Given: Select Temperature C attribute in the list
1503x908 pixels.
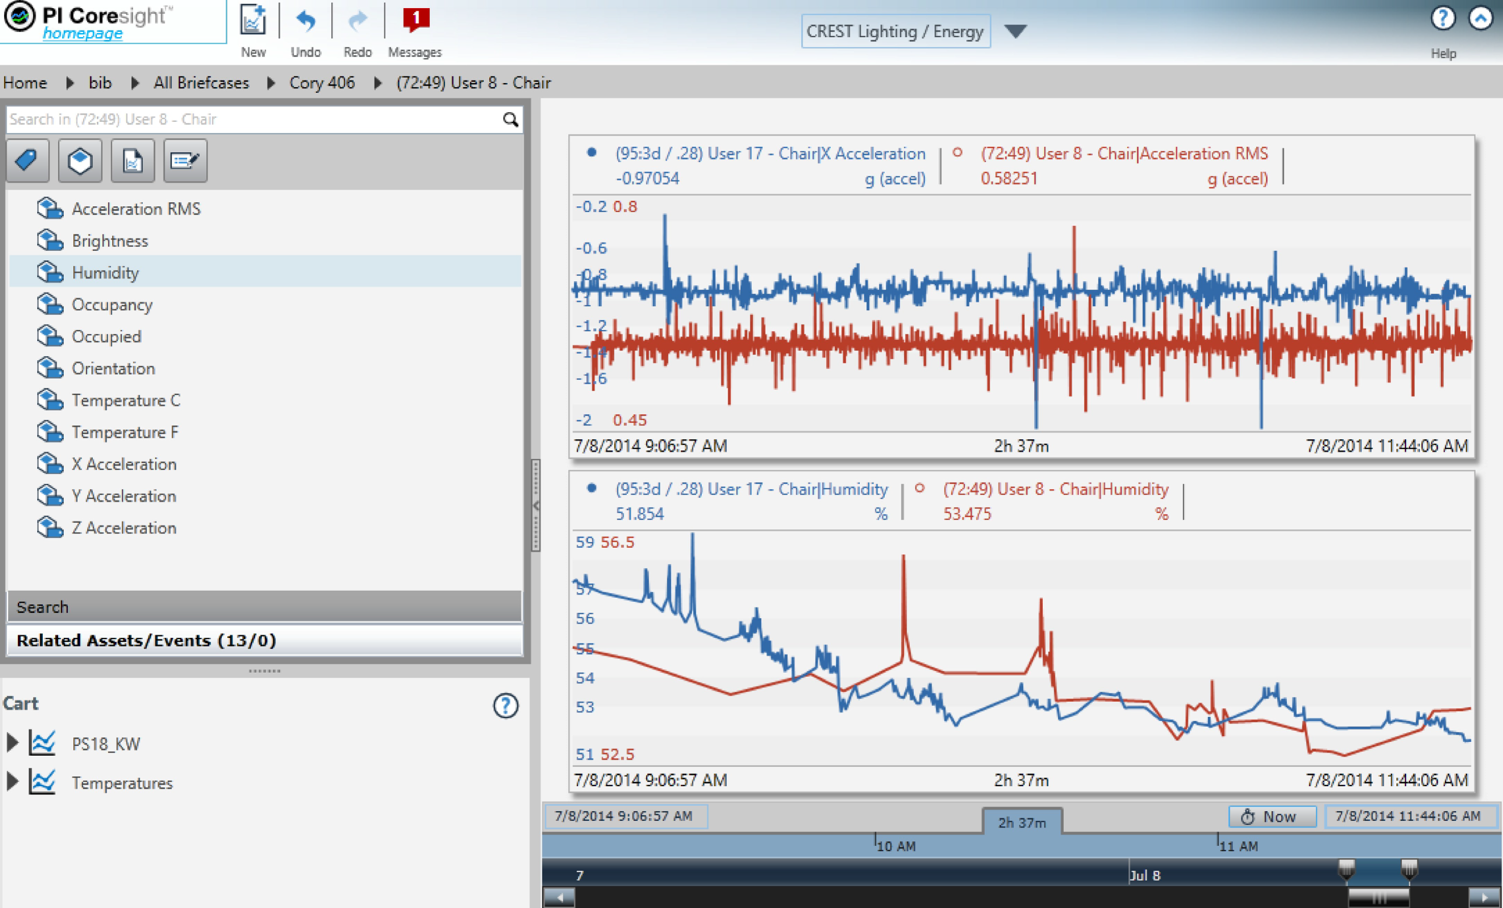Looking at the screenshot, I should click(126, 400).
